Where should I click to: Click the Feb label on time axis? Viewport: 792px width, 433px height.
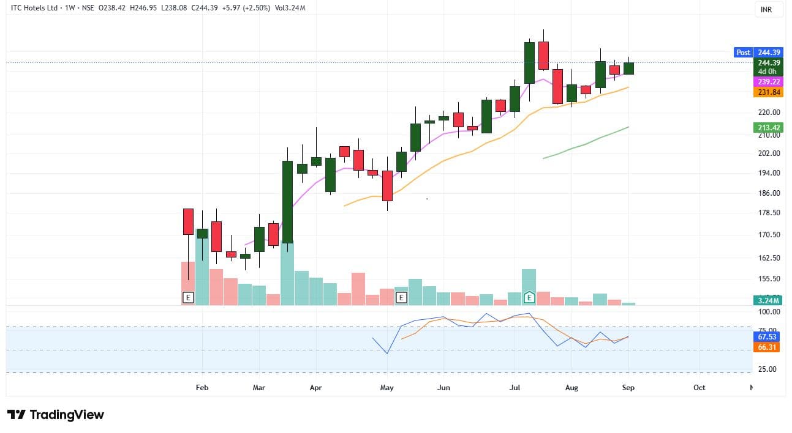tap(202, 388)
